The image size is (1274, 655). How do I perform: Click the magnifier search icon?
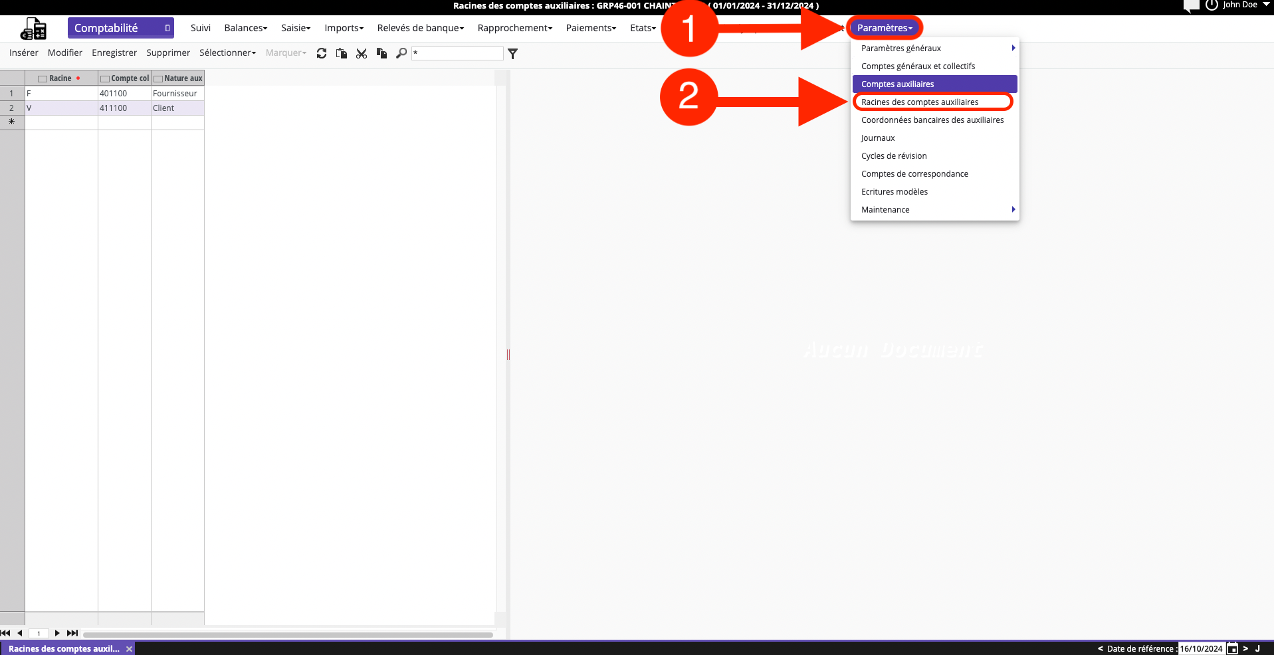click(401, 53)
